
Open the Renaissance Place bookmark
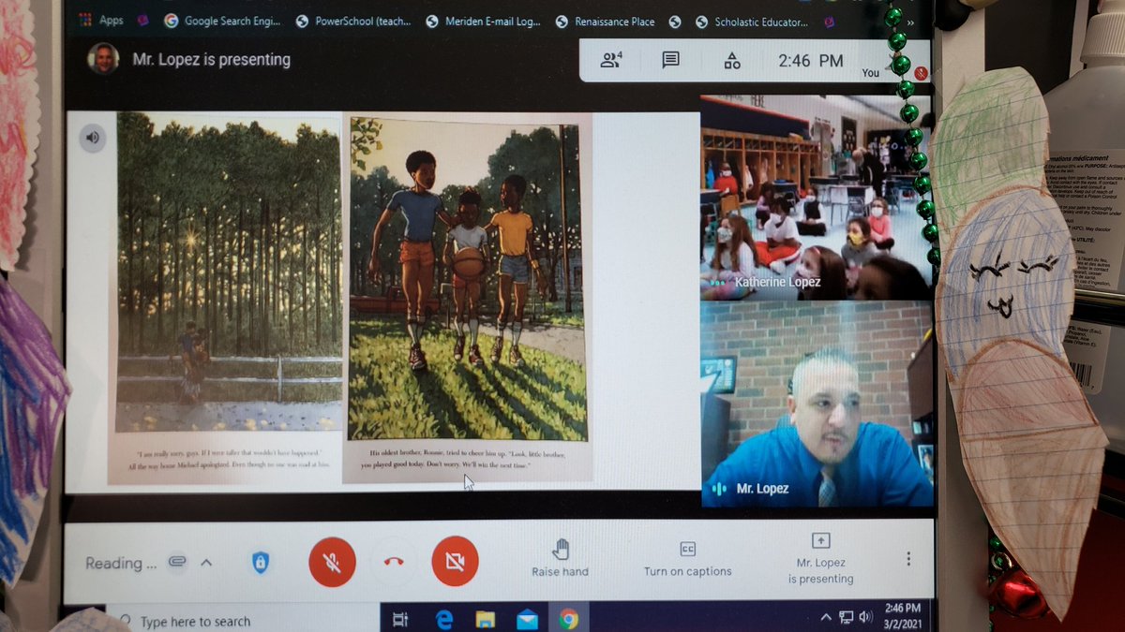tap(605, 21)
